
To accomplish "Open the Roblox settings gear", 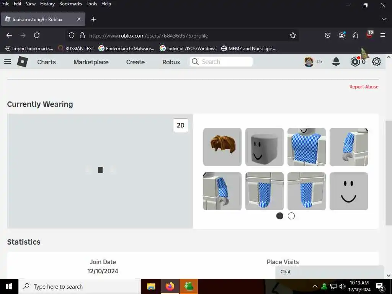I will [x=377, y=62].
